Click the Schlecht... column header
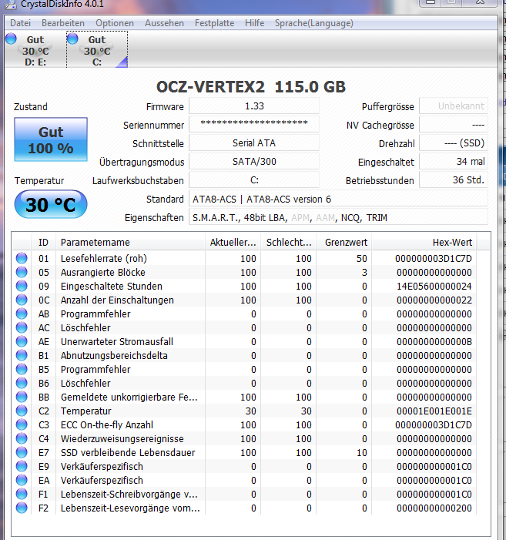The image size is (506, 540). pyautogui.click(x=289, y=243)
